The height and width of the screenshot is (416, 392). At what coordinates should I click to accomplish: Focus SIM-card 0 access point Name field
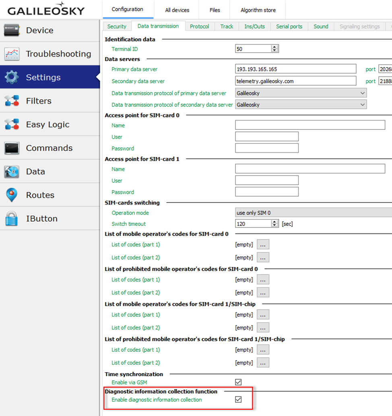[310, 125]
